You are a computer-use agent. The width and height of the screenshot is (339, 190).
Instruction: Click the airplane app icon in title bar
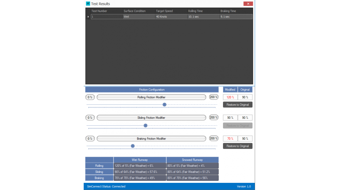click(88, 4)
